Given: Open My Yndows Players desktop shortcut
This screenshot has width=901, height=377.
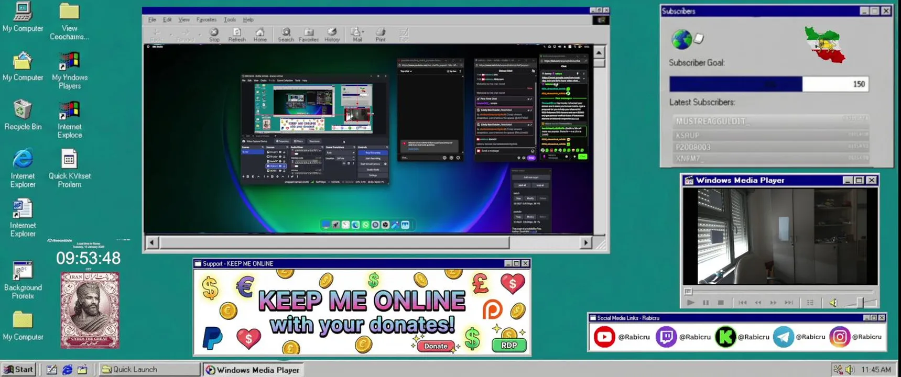Looking at the screenshot, I should point(70,70).
